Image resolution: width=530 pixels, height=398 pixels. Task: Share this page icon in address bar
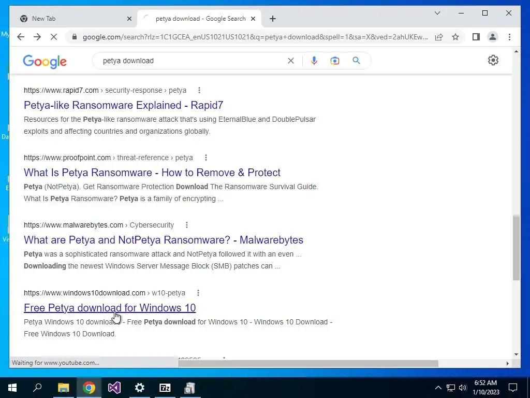pos(439,37)
